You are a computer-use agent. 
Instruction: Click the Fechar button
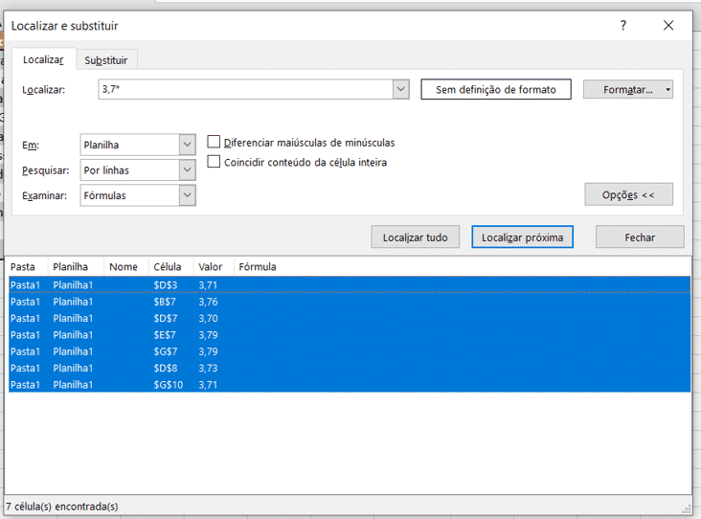640,237
